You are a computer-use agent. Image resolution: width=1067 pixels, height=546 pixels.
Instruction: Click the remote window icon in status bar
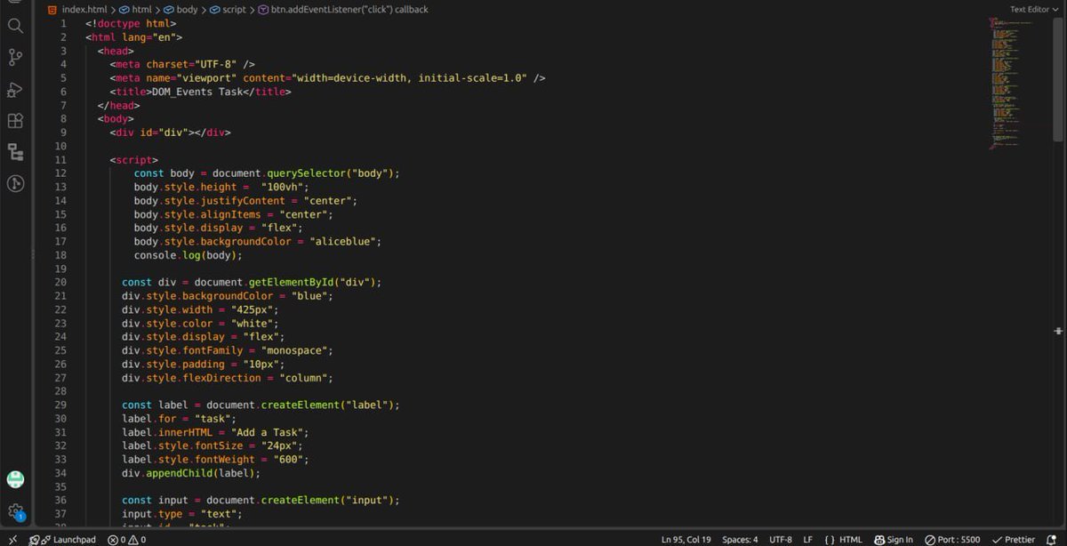pyautogui.click(x=12, y=540)
